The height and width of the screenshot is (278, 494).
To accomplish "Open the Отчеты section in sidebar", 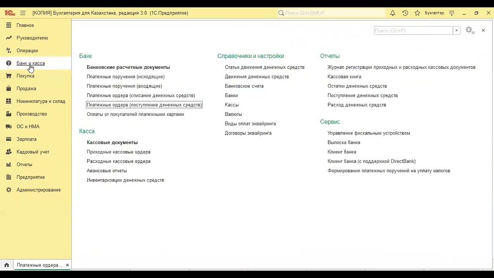I will pyautogui.click(x=24, y=164).
